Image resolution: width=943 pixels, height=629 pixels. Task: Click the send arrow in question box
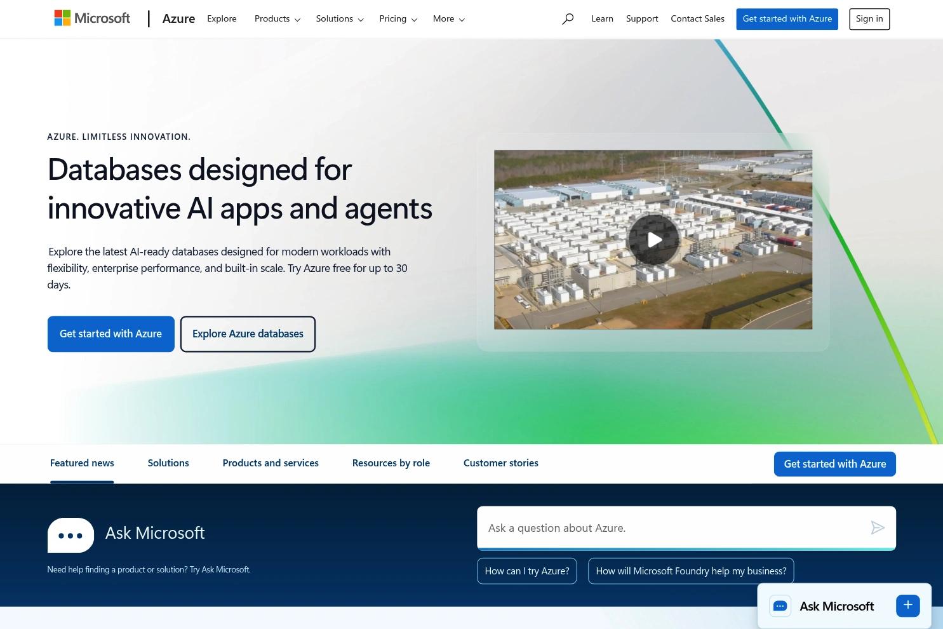pyautogui.click(x=878, y=528)
